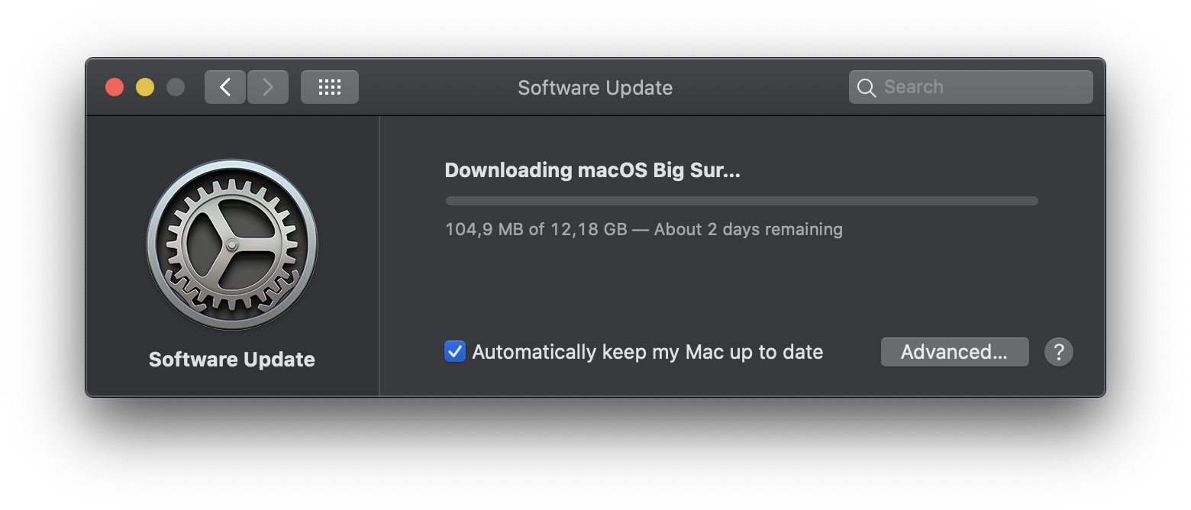Click the macOS Big Sur download progress bar
The image size is (1191, 510).
(x=741, y=201)
